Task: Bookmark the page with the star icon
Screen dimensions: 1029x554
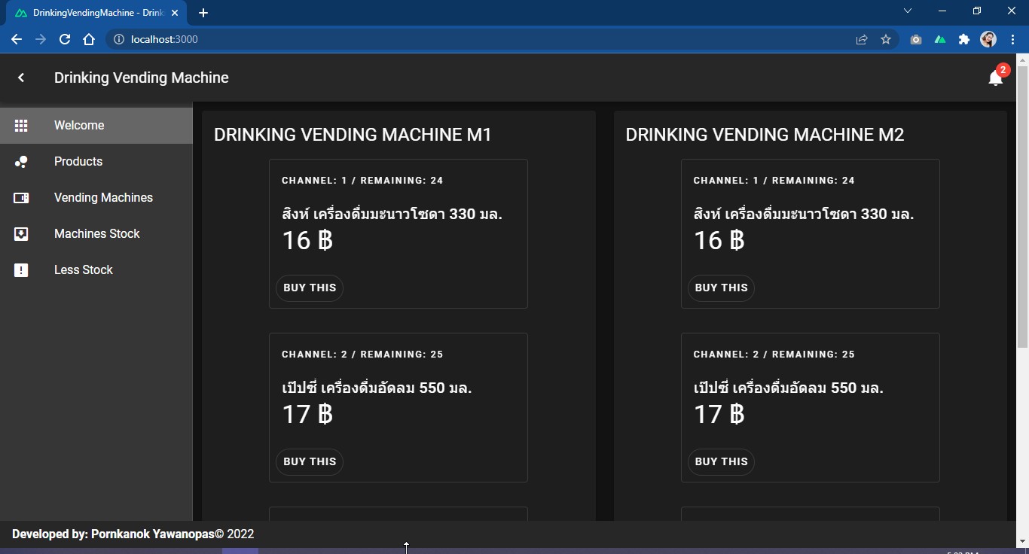Action: [x=886, y=39]
